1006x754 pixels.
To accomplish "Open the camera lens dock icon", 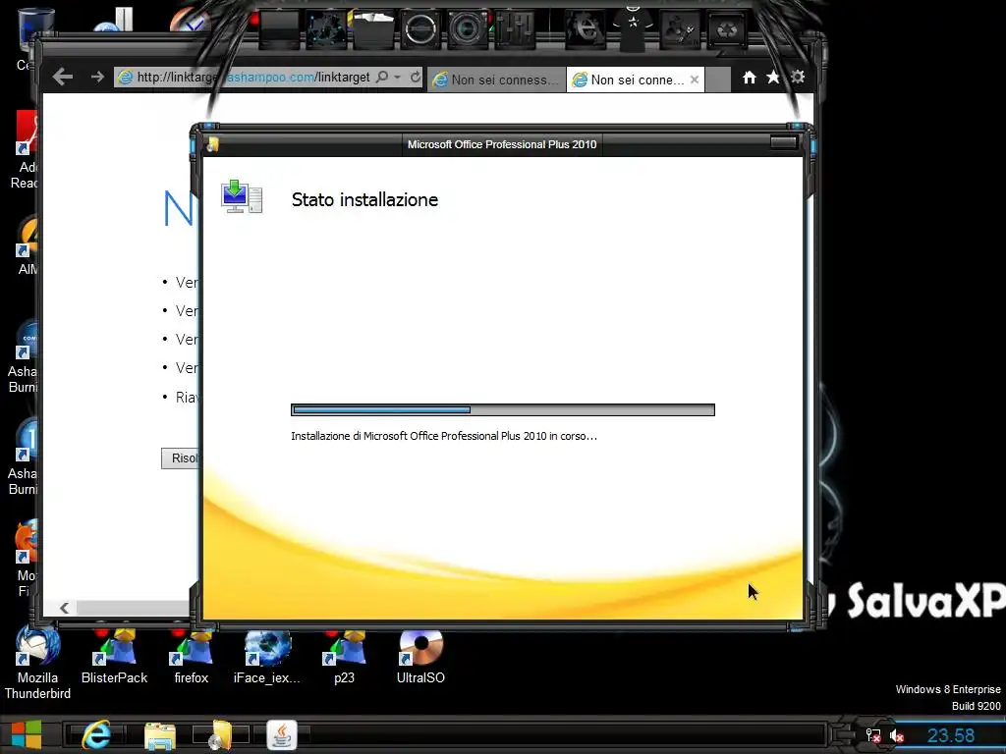I will (x=467, y=28).
